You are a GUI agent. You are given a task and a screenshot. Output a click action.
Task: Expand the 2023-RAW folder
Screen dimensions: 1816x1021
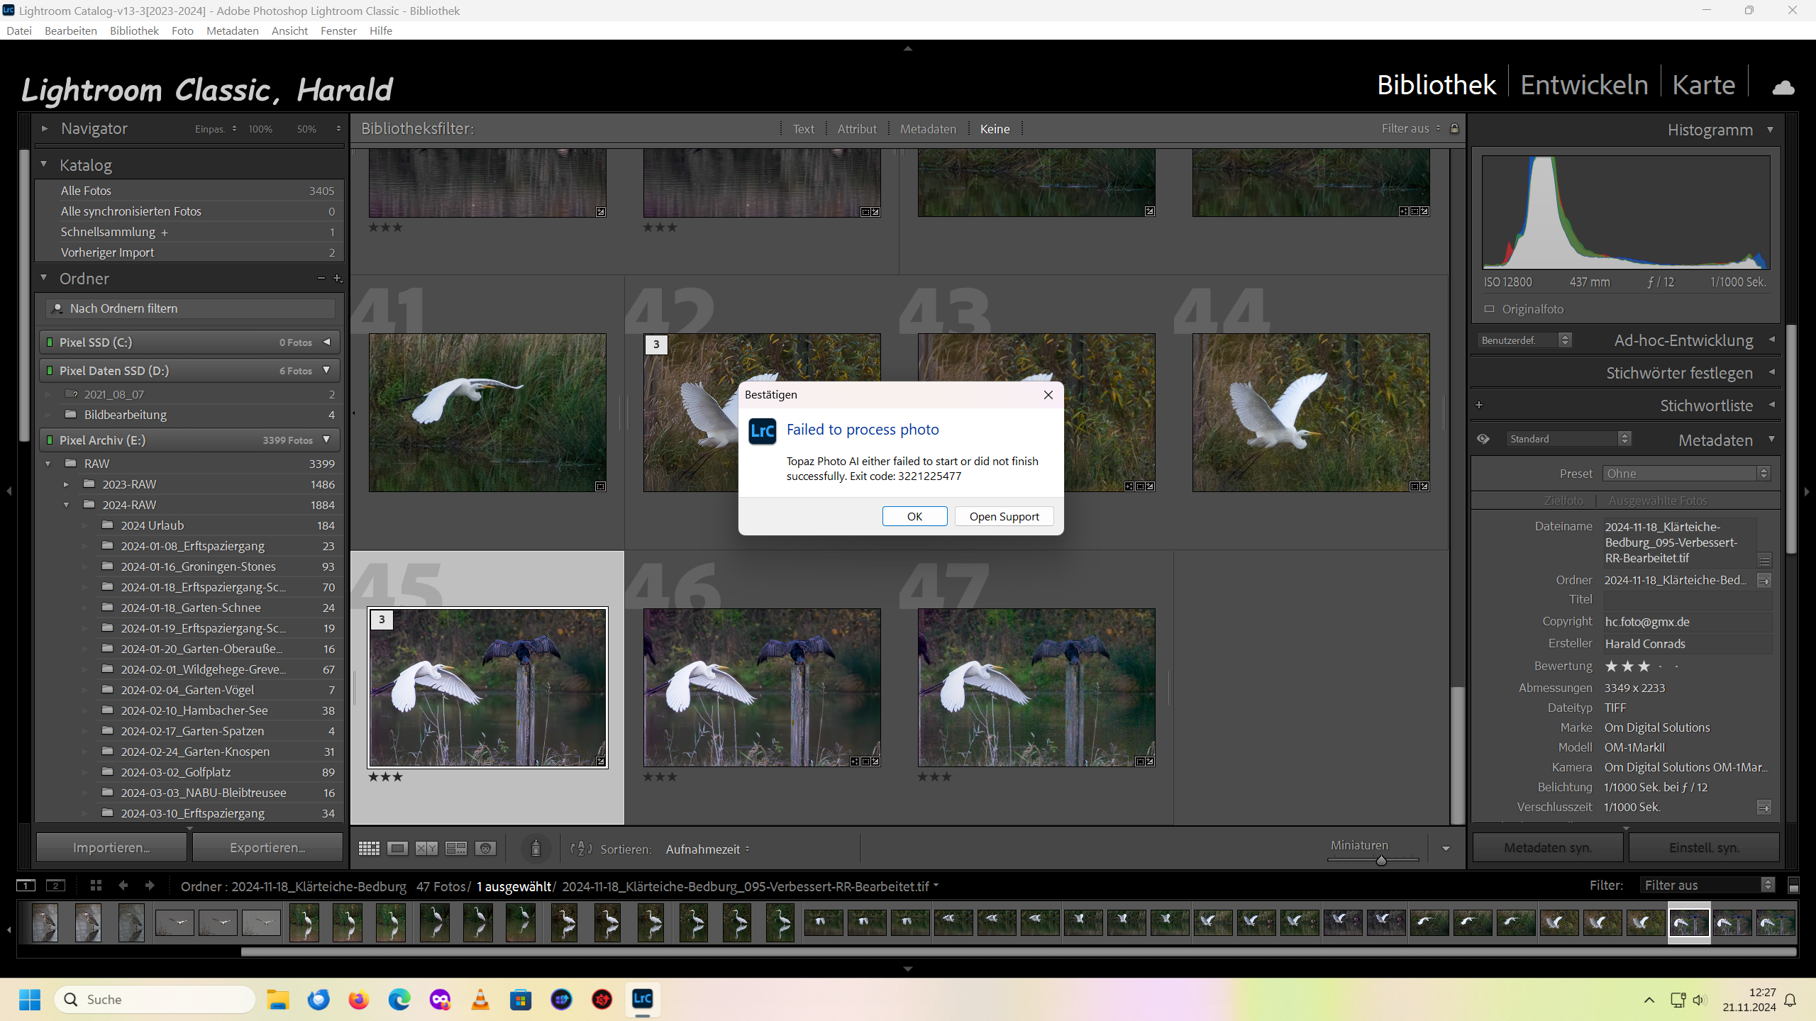point(66,484)
